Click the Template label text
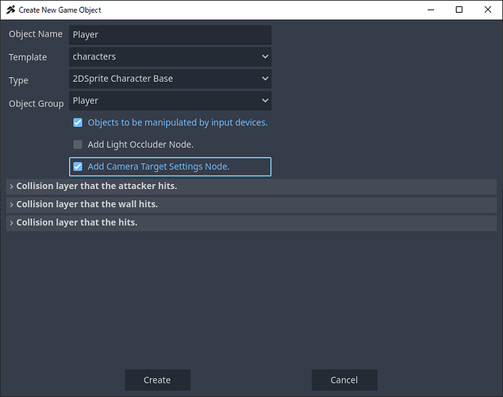Viewport: 503px width, 397px height. click(28, 57)
